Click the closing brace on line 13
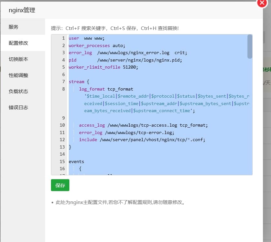This screenshot has height=242, width=271. (70, 147)
